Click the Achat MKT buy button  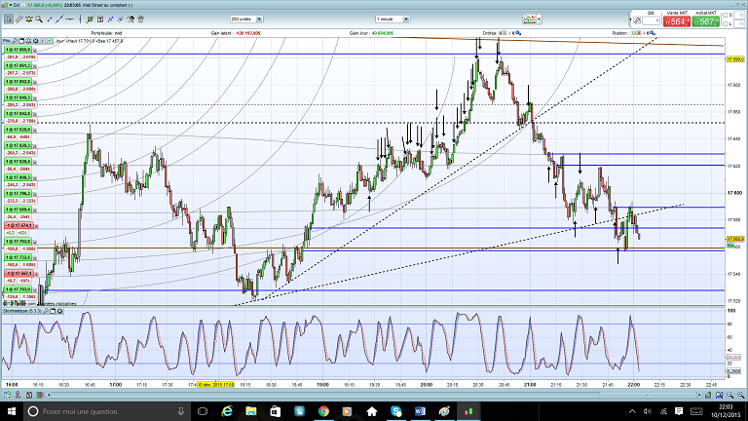pyautogui.click(x=705, y=21)
